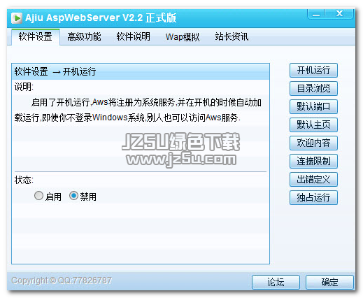
Task: Click the green play app icon in title bar
Action: pos(17,18)
